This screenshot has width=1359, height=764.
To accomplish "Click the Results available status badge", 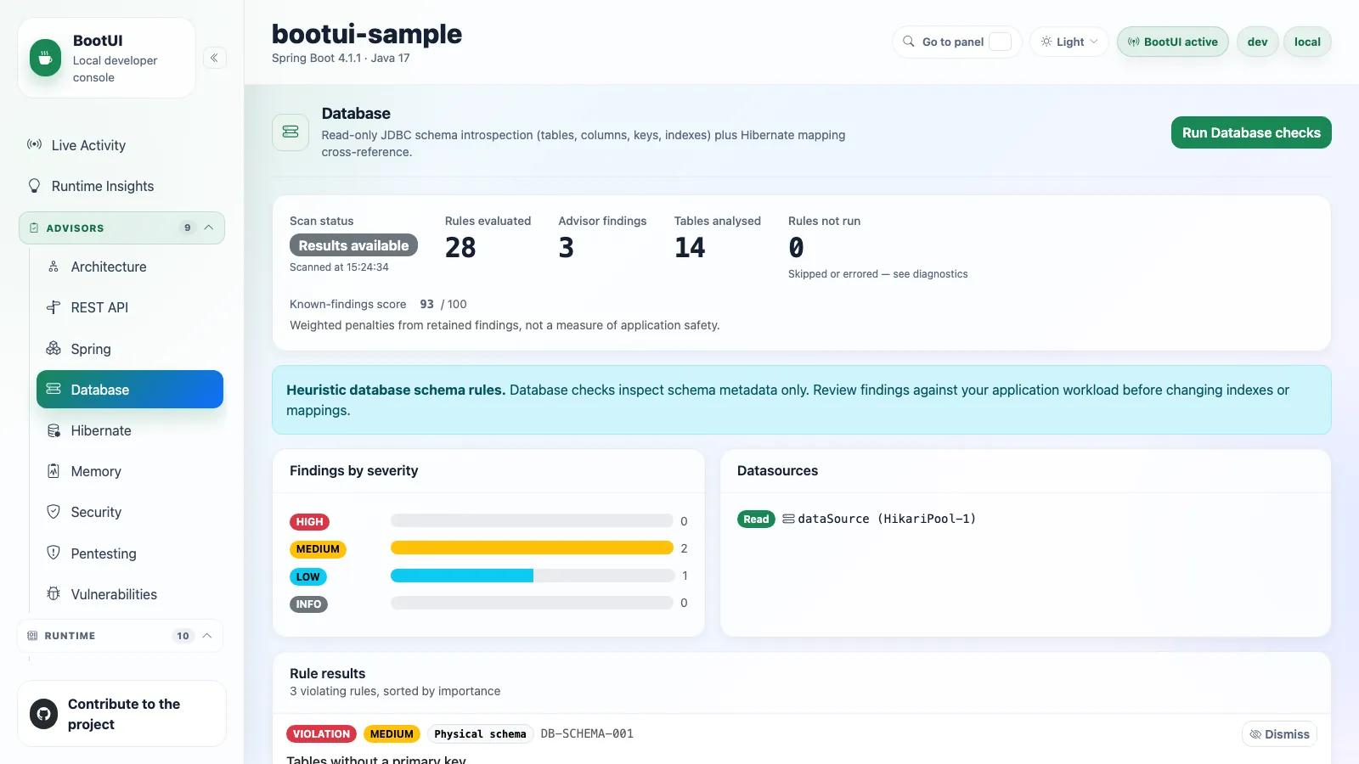I will [353, 245].
